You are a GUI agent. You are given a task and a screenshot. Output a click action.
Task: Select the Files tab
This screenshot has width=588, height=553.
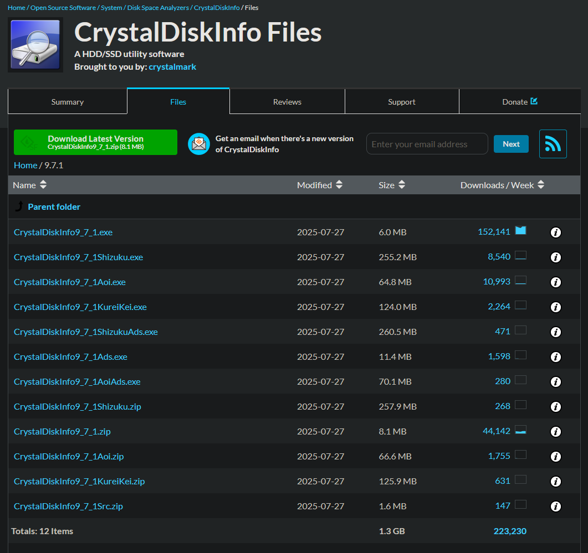178,101
